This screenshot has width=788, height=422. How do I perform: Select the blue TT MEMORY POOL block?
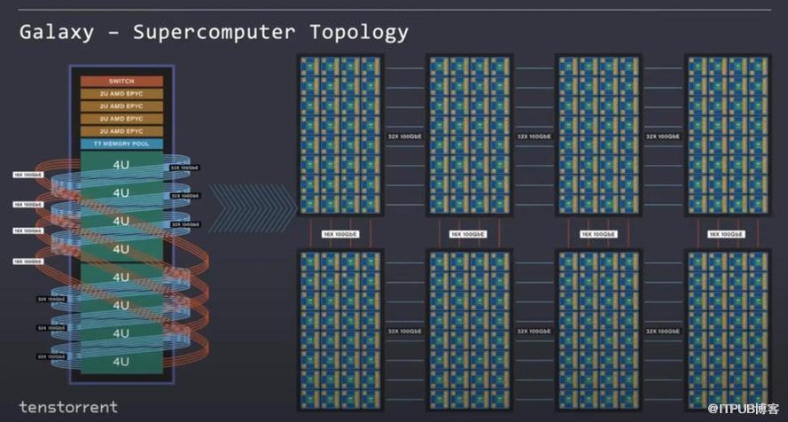(x=121, y=144)
